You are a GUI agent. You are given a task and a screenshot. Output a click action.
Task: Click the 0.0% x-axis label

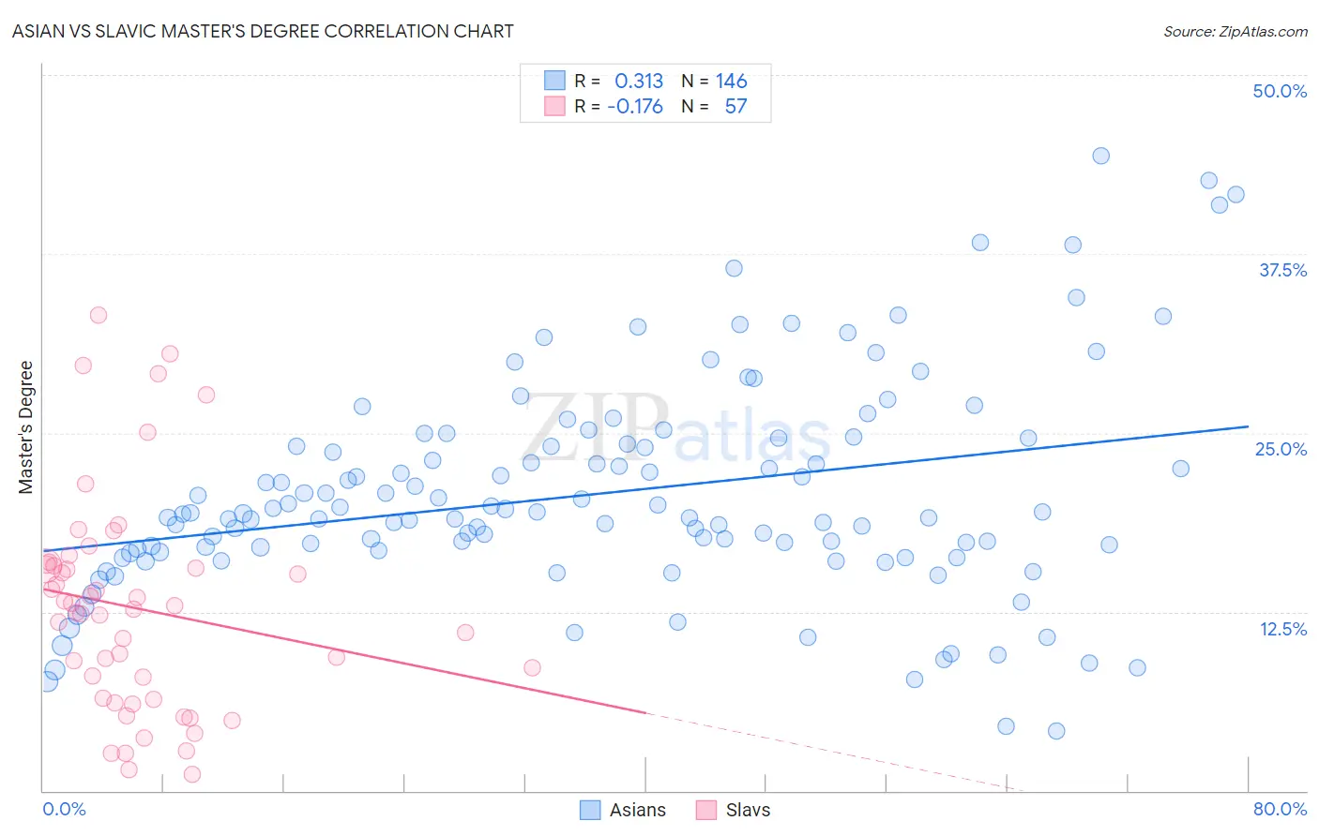pos(64,809)
